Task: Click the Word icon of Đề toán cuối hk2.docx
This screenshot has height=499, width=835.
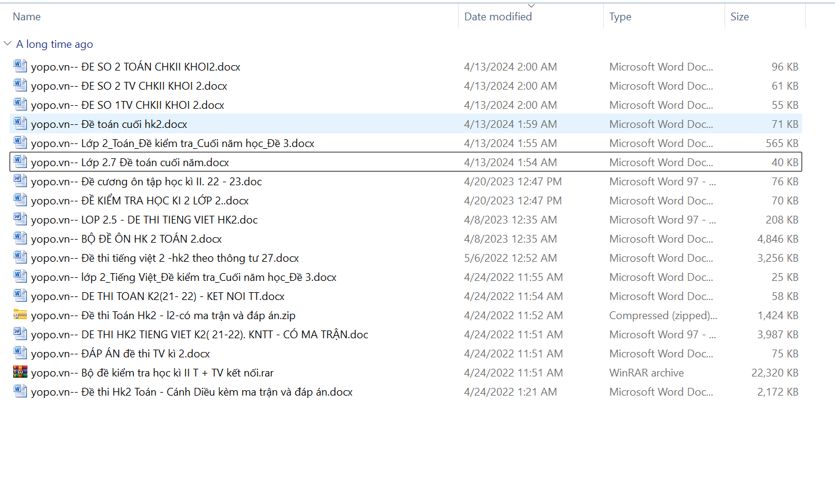Action: point(20,124)
